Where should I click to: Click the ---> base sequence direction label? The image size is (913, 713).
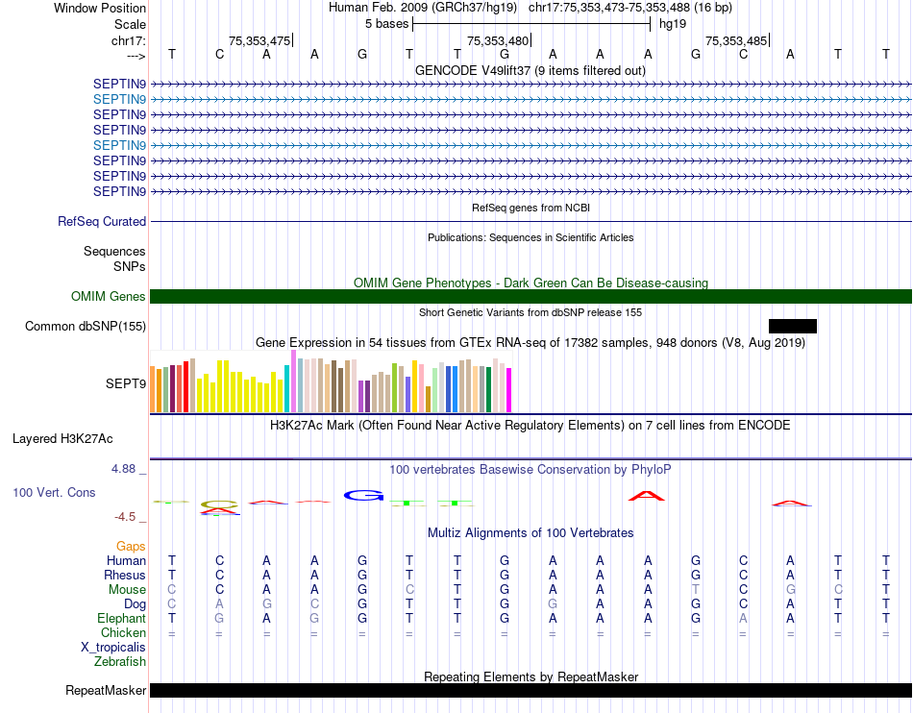136,56
